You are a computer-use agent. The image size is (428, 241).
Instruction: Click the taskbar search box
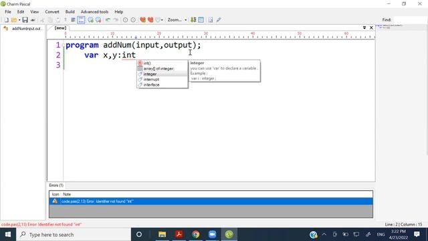coord(74,234)
